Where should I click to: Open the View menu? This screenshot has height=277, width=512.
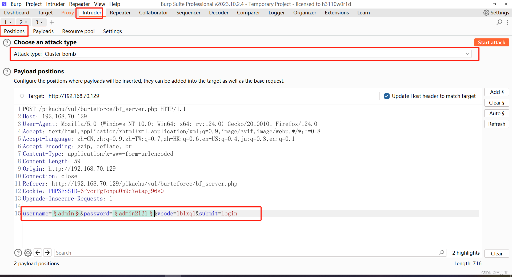point(99,4)
